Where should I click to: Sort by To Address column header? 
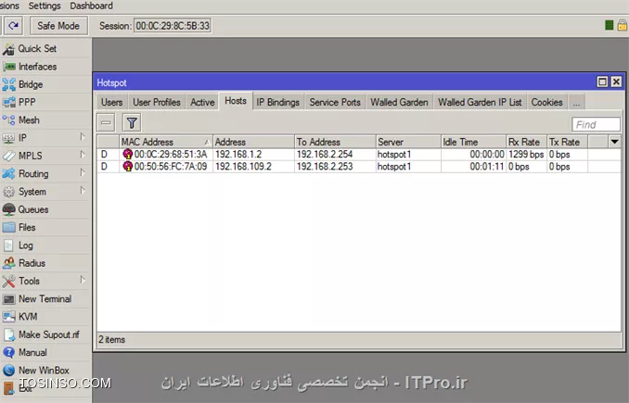(x=335, y=143)
